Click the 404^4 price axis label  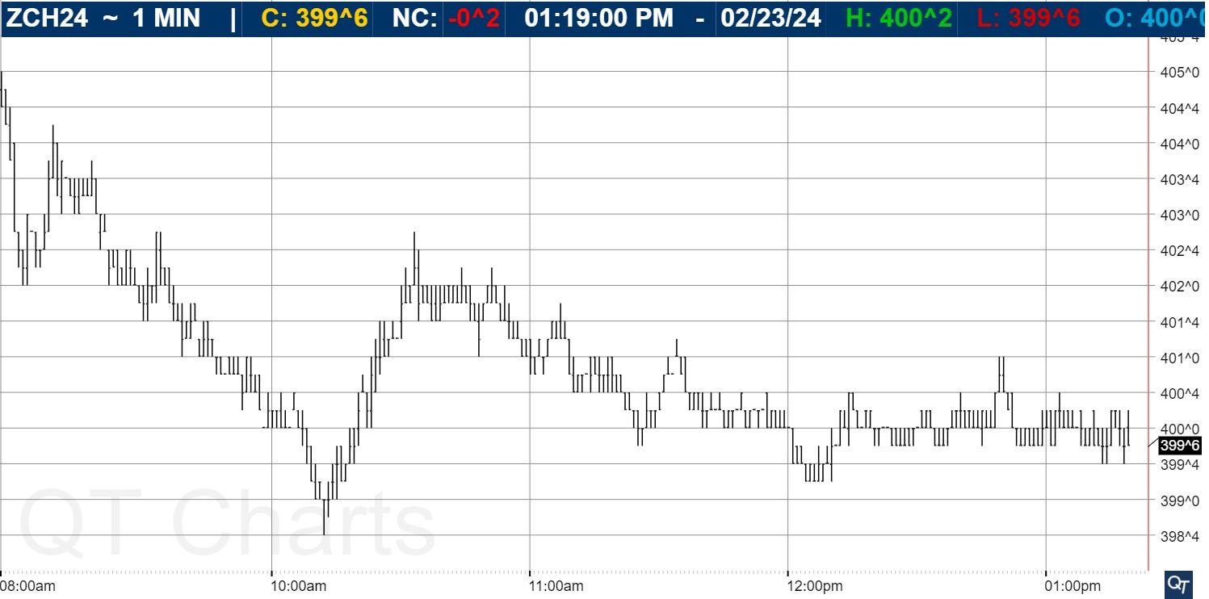click(1178, 109)
